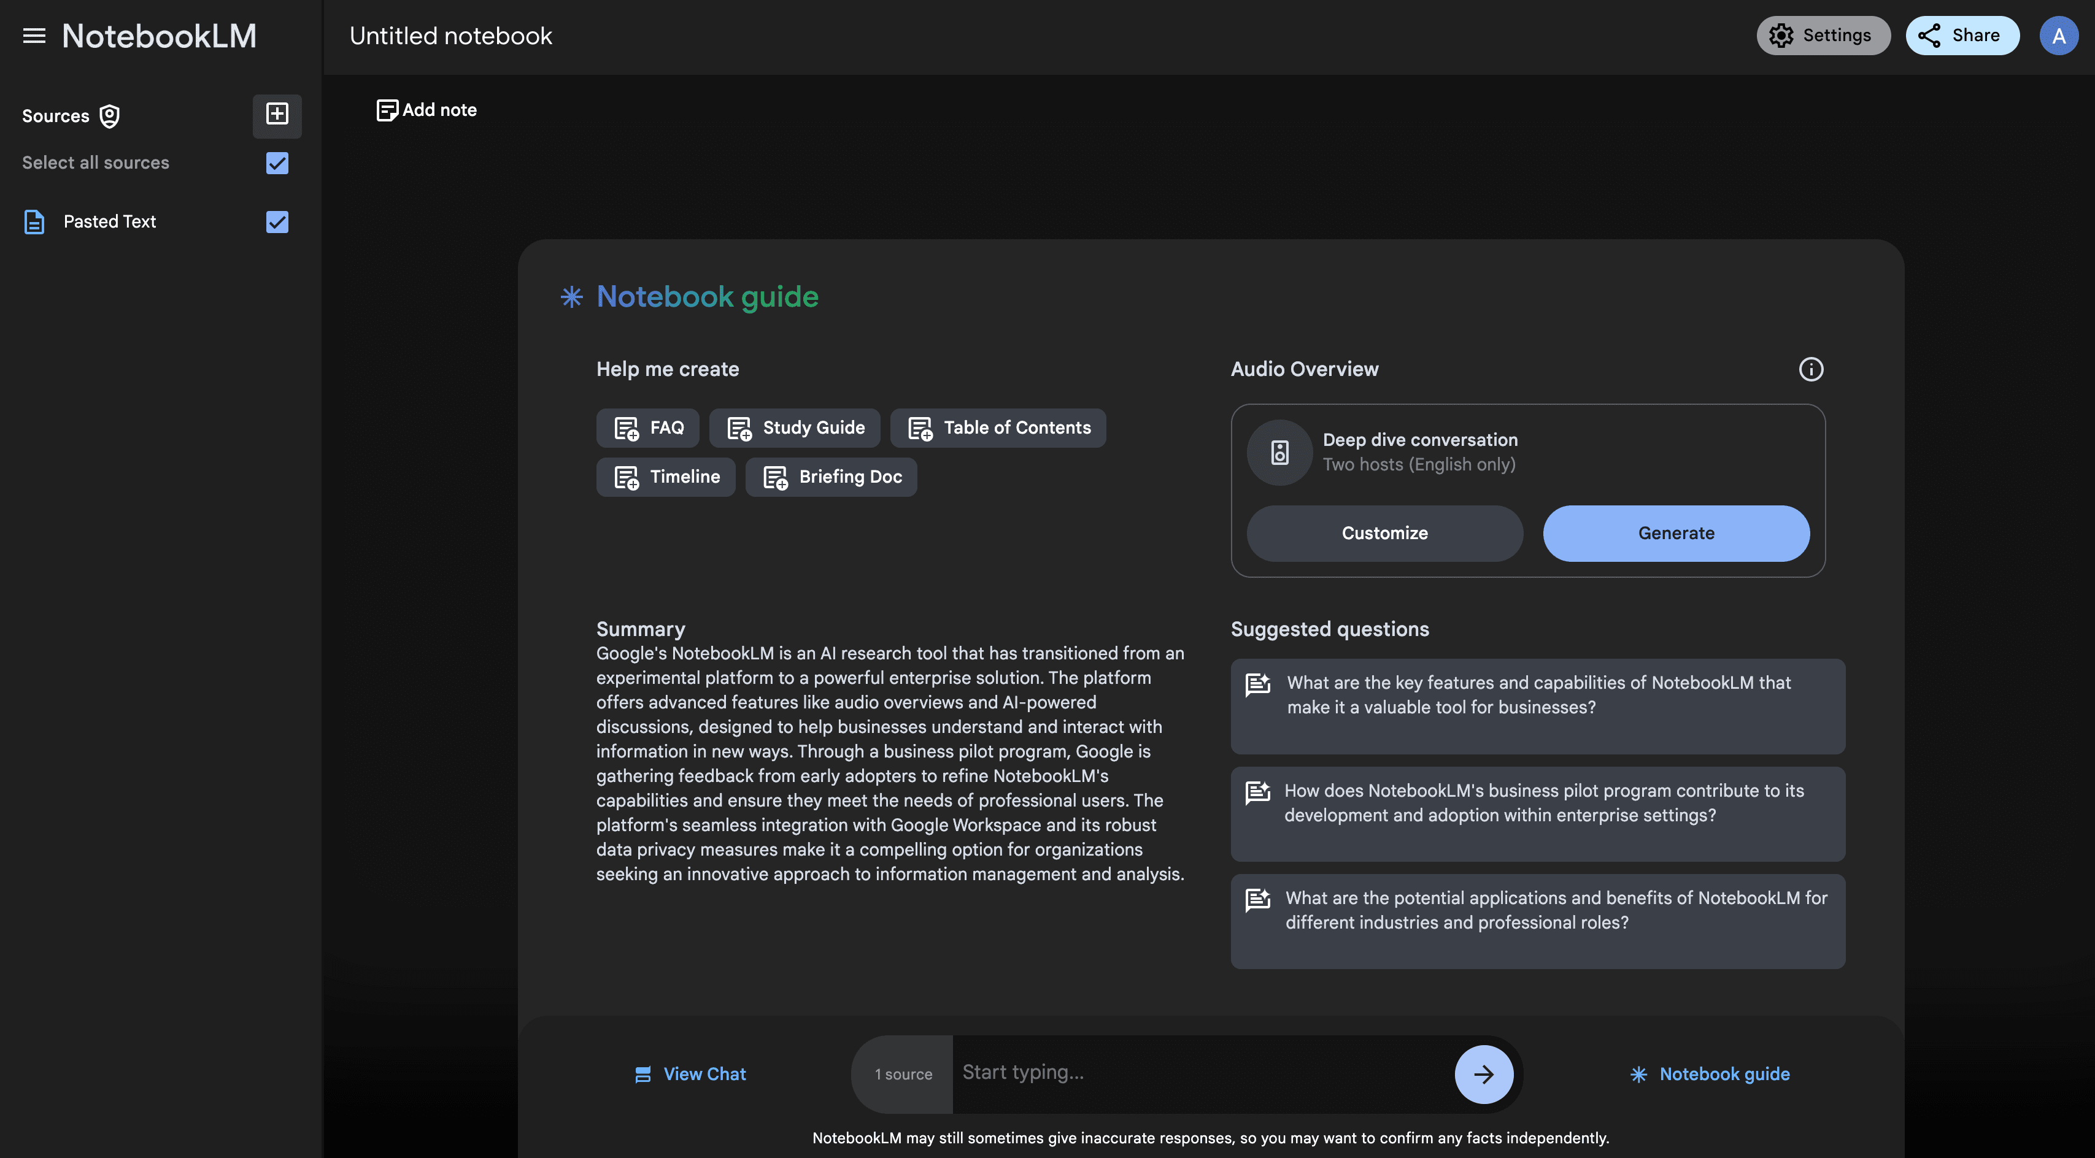Click Add note
The height and width of the screenshot is (1158, 2095).
[x=427, y=110]
